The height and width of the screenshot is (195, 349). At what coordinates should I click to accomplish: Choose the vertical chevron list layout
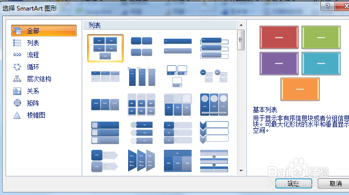tap(214, 133)
